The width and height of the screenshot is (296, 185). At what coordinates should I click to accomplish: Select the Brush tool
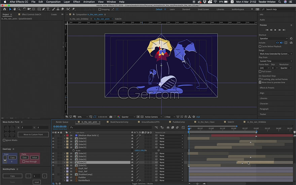[53, 9]
